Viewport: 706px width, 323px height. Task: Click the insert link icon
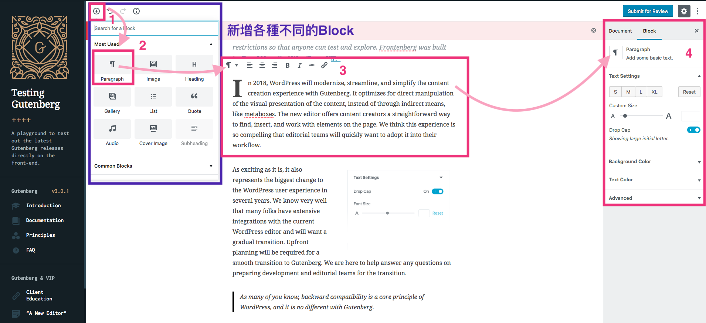point(324,65)
